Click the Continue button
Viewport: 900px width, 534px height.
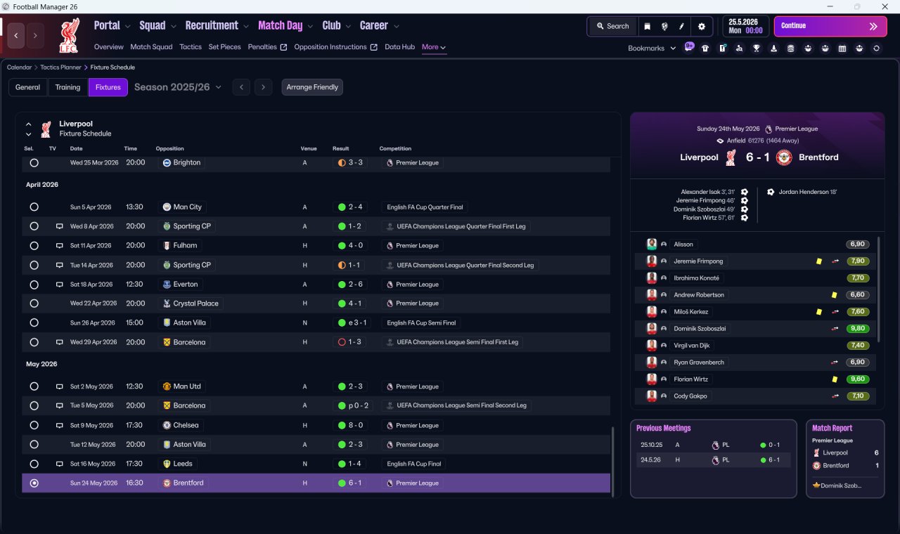pyautogui.click(x=830, y=26)
